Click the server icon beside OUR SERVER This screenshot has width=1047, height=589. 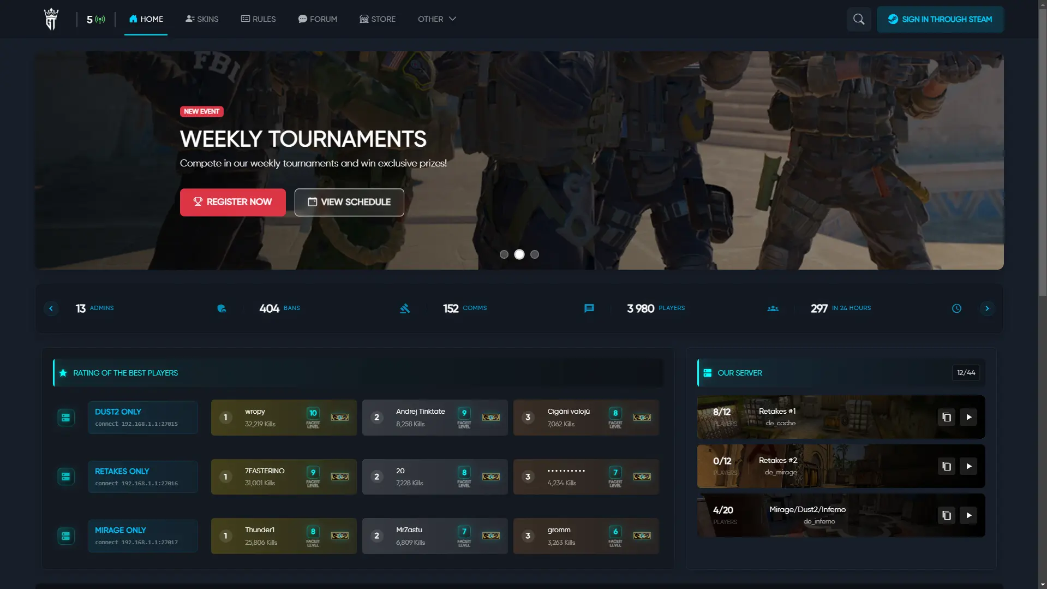(708, 373)
